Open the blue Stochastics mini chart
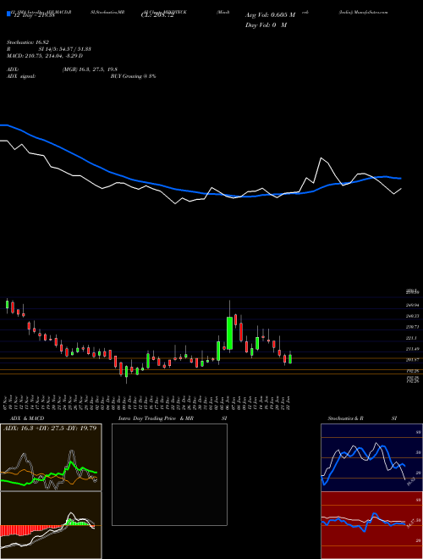 [x=371, y=457]
